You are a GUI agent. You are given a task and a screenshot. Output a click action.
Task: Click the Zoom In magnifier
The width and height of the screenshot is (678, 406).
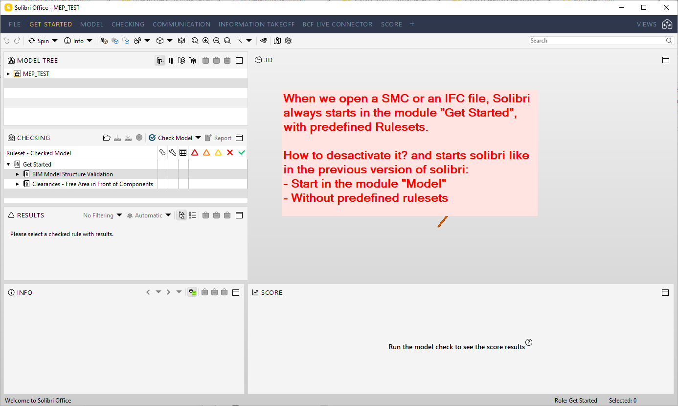(x=206, y=41)
